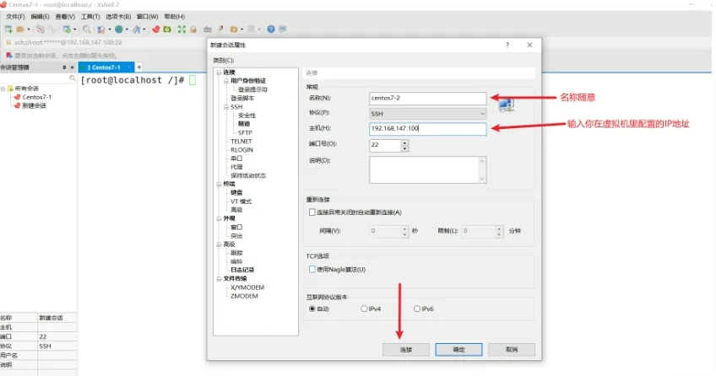Close the session manager panel
Viewport: 716px width, 376px height.
tap(72, 67)
